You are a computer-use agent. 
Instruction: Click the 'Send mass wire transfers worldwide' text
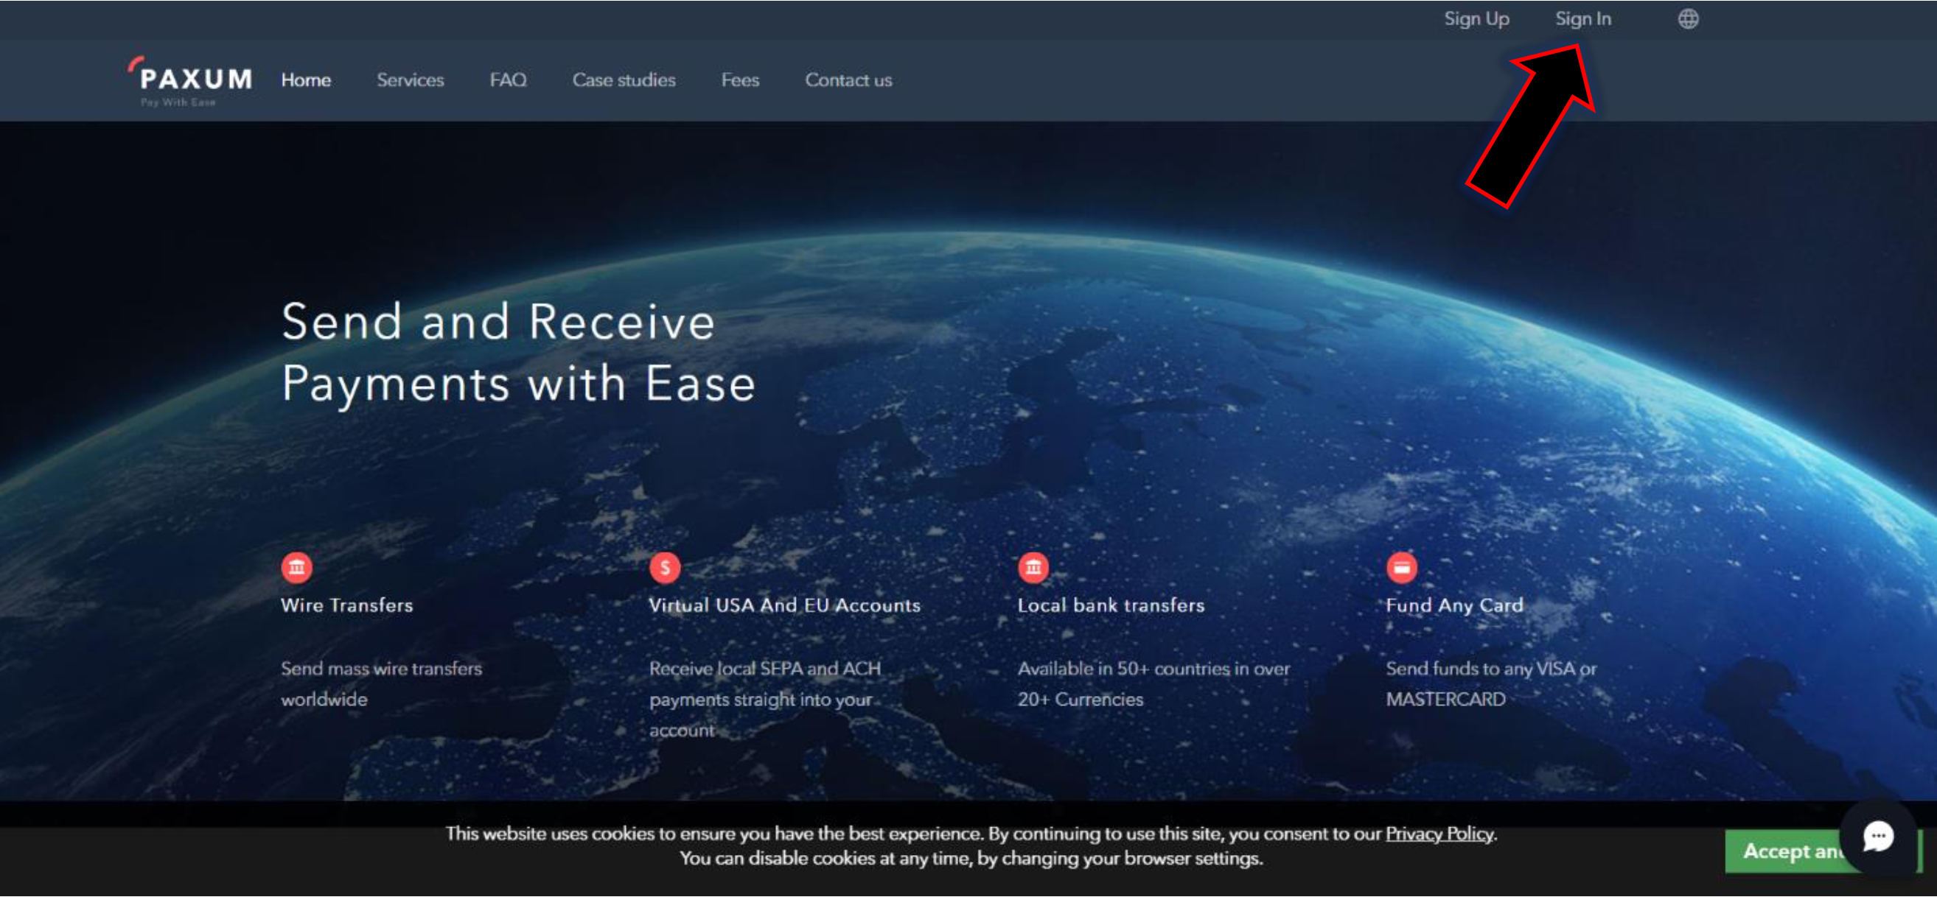click(381, 683)
